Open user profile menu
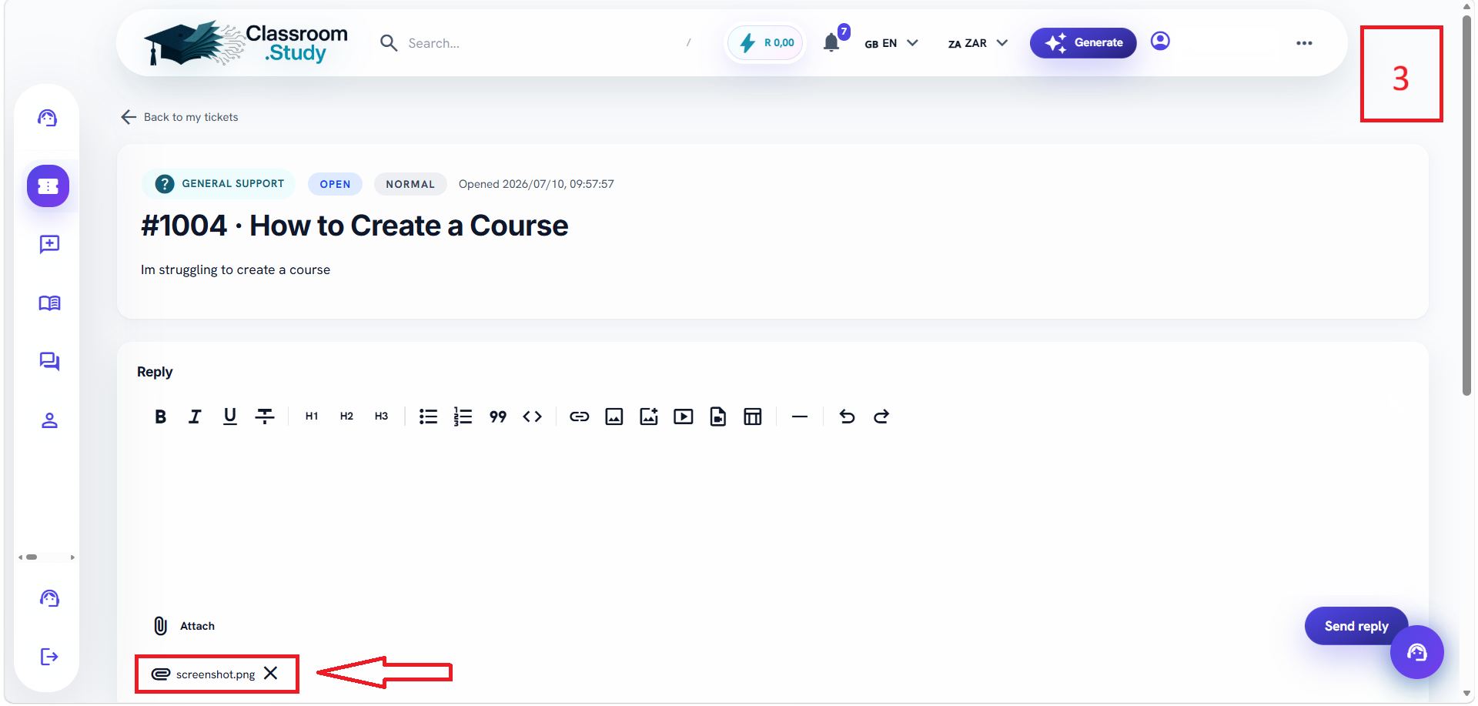The height and width of the screenshot is (706, 1478). (1160, 41)
